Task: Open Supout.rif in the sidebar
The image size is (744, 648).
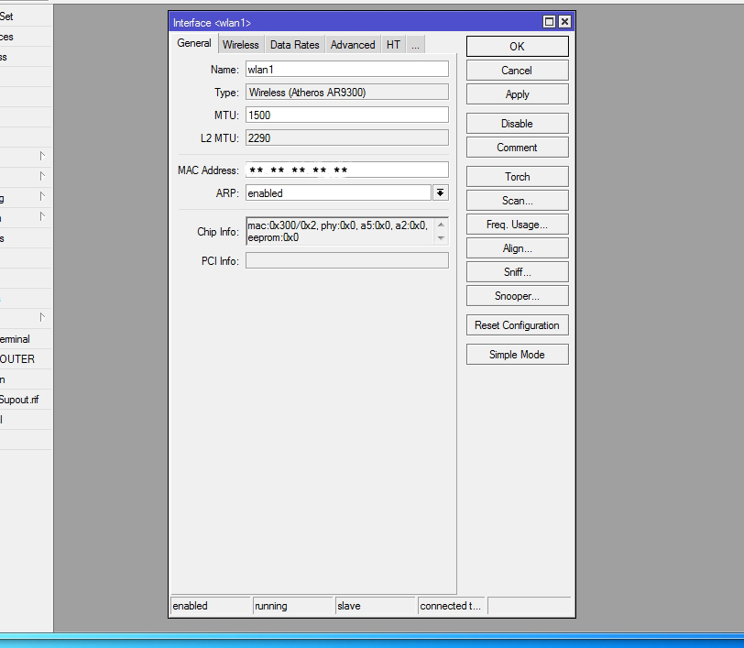Action: pyautogui.click(x=26, y=400)
